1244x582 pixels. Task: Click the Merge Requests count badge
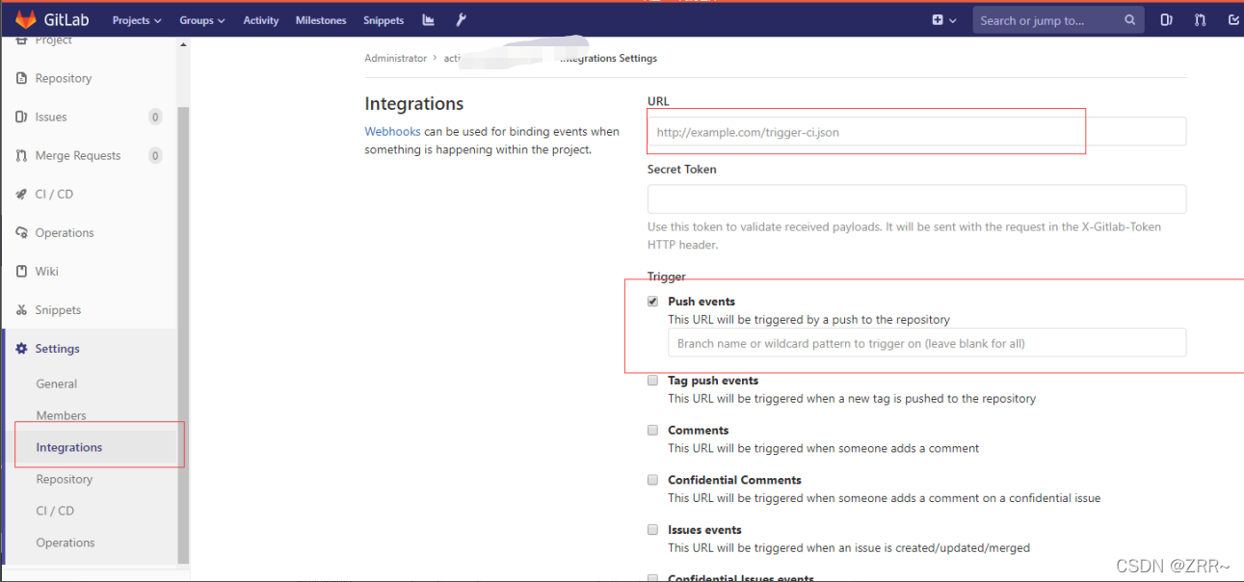pos(155,155)
